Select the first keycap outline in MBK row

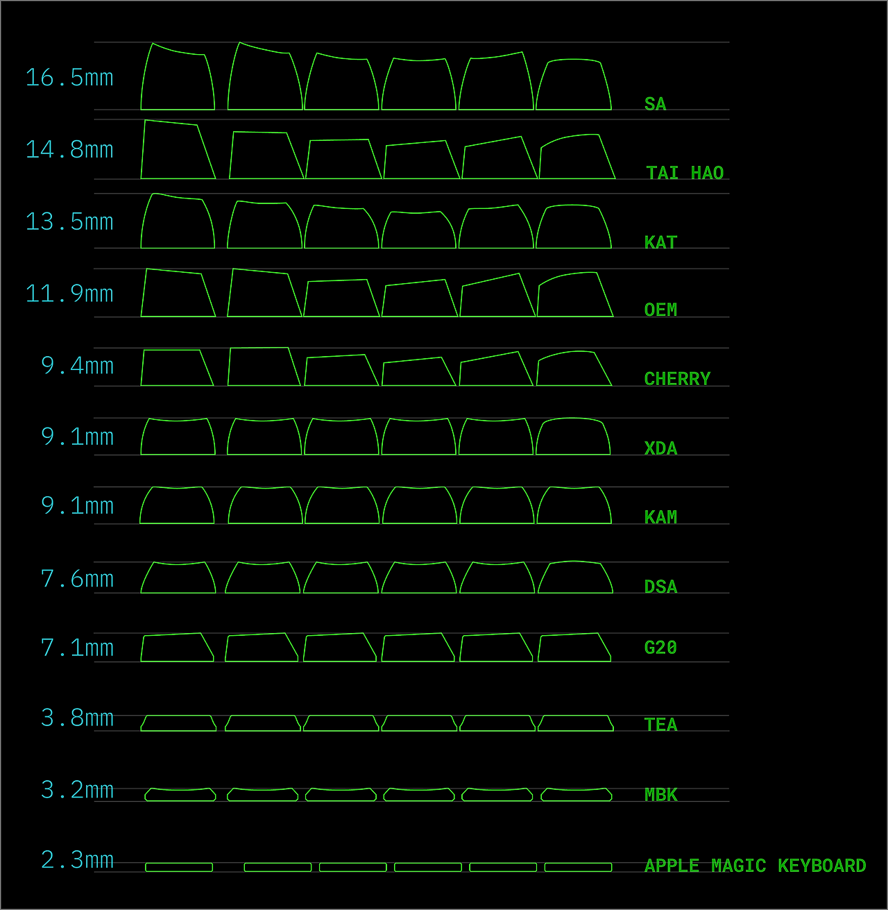180,795
